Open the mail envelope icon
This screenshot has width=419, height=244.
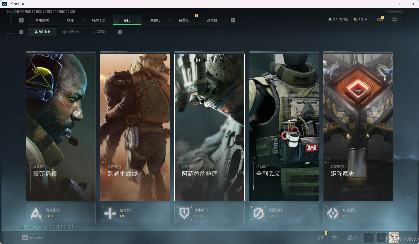pos(380,19)
